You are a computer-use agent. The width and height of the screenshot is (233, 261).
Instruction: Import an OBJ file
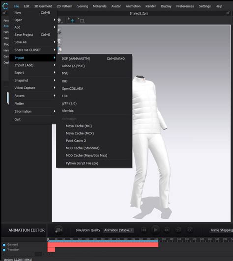[94, 81]
